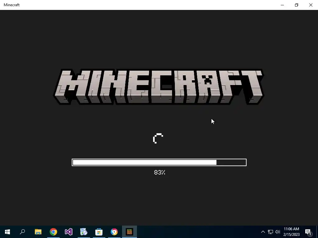Open the notification center icon

[x=308, y=232]
